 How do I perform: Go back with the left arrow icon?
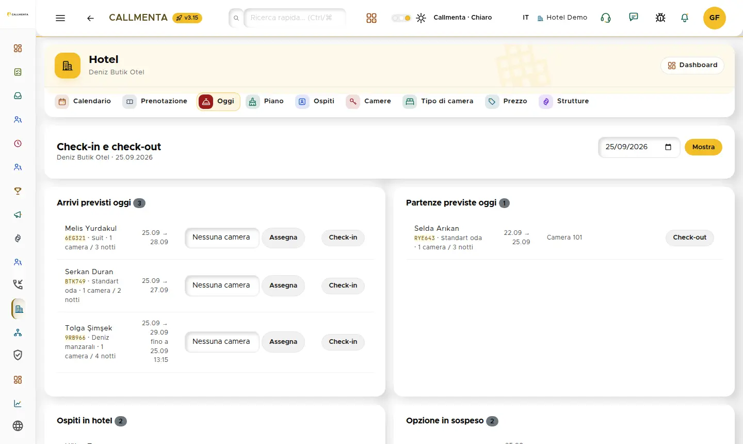pyautogui.click(x=90, y=18)
